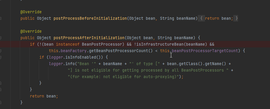The image size is (270, 109).
Task: Place the caret in the postProcessAfterInitialization method name
Action: click(x=89, y=38)
